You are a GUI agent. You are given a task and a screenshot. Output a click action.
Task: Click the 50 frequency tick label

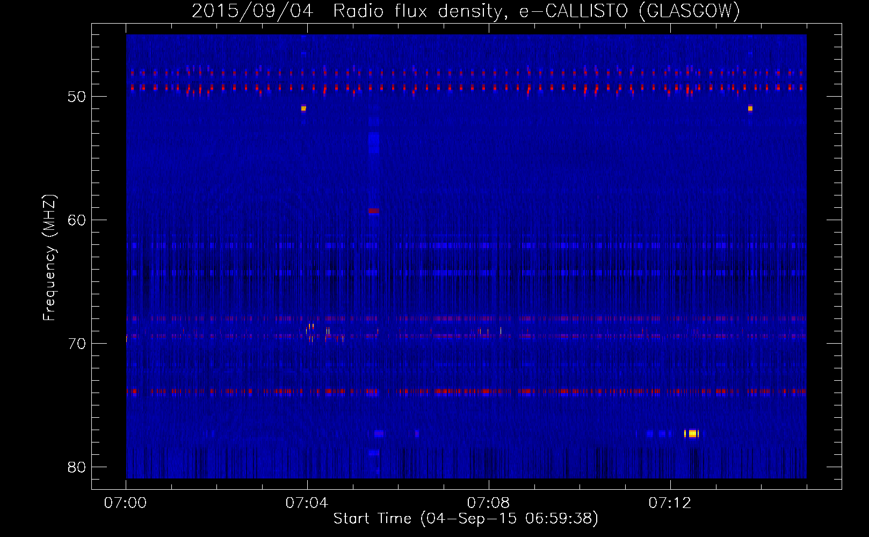tap(77, 97)
